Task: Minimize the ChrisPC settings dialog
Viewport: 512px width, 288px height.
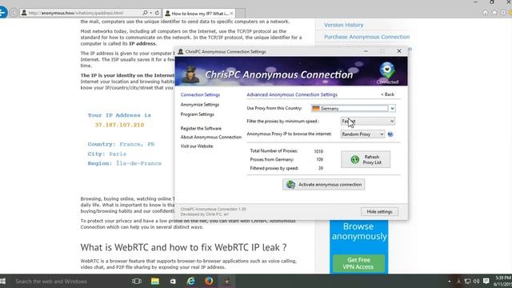Action: (x=366, y=51)
